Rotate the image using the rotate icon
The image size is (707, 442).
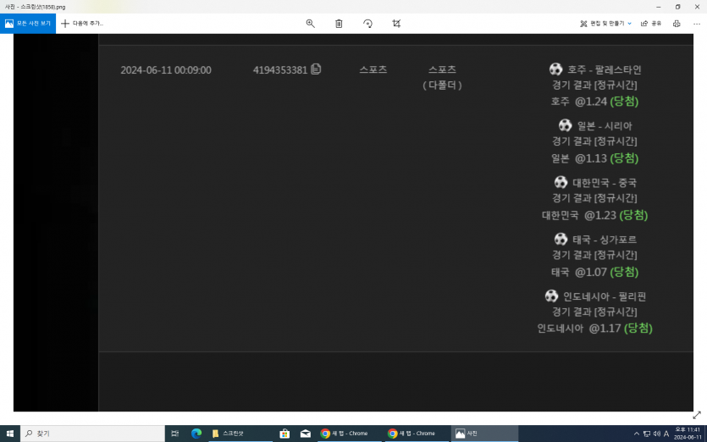(x=368, y=24)
